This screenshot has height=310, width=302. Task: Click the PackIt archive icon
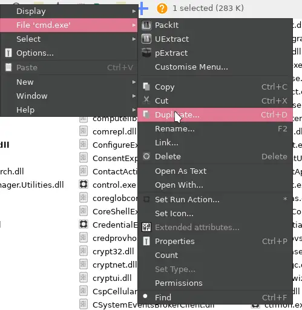tap(146, 25)
